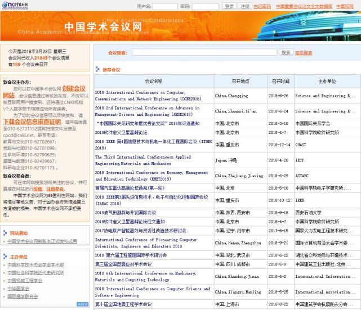Open the 2017热电联产智能高效与灵活性改造技术研讨会 link

pyautogui.click(x=141, y=231)
